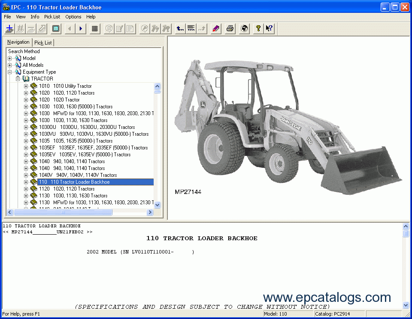This screenshot has width=412, height=319.
Task: Click the description pane scroll down arrow
Action: (x=406, y=305)
